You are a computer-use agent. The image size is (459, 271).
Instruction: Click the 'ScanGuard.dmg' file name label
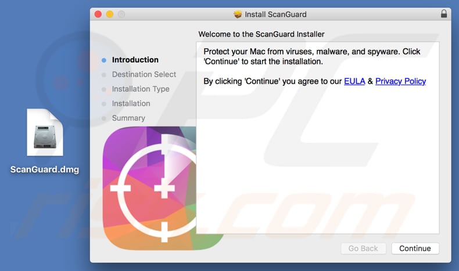45,169
